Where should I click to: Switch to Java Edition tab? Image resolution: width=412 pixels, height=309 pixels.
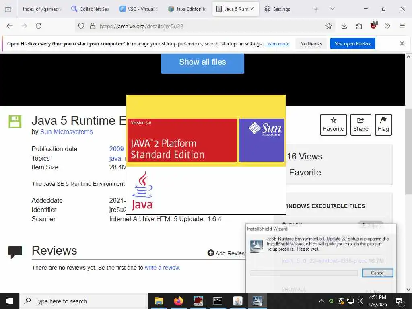pyautogui.click(x=187, y=9)
